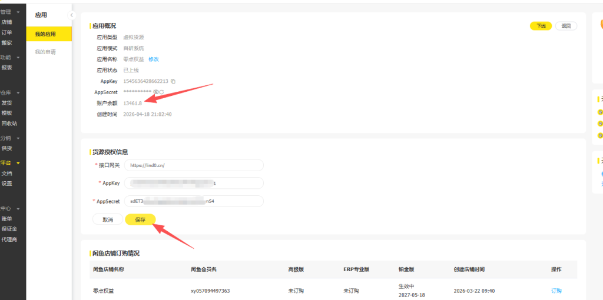
Task: Open 我的应用 tab
Action: pos(46,34)
